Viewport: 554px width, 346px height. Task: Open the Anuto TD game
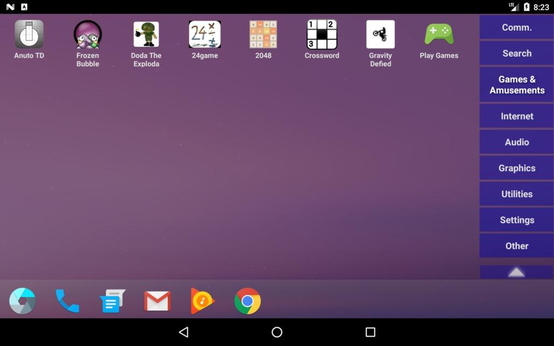(x=29, y=35)
